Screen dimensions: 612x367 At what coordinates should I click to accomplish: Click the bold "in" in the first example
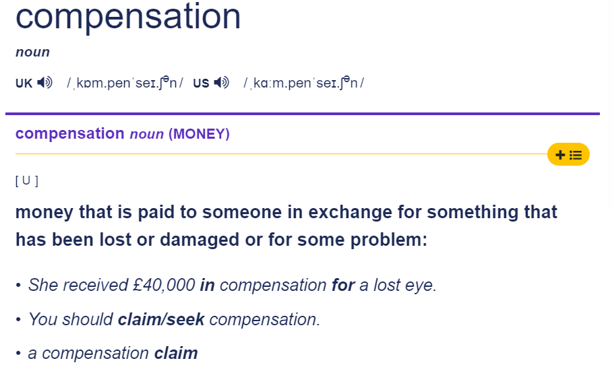(x=207, y=285)
